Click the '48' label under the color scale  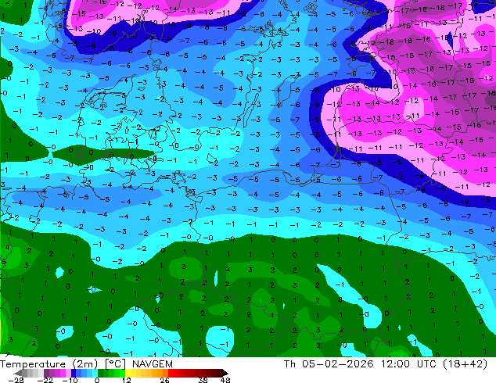pyautogui.click(x=225, y=380)
